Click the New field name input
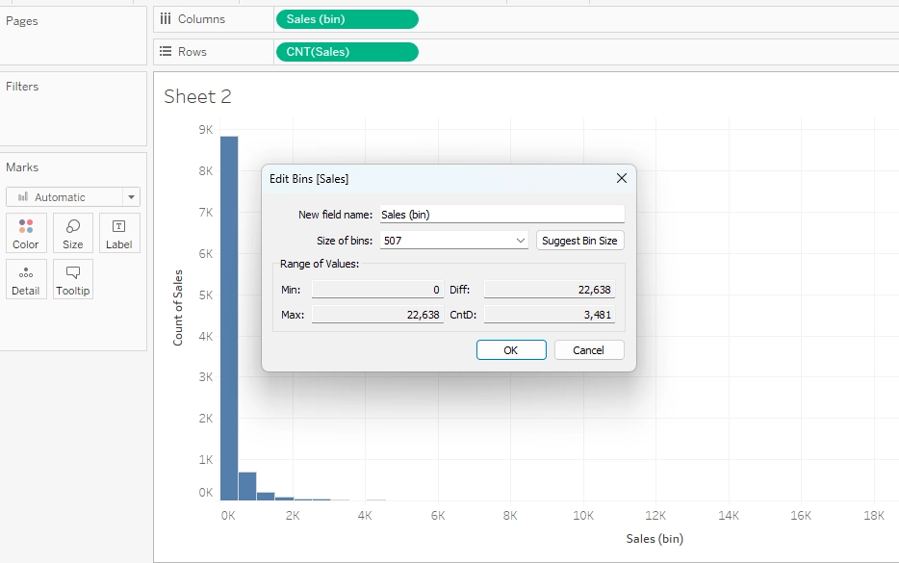 [501, 214]
